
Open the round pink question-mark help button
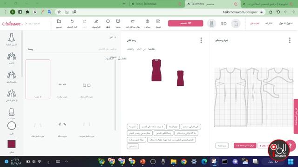pos(291,146)
